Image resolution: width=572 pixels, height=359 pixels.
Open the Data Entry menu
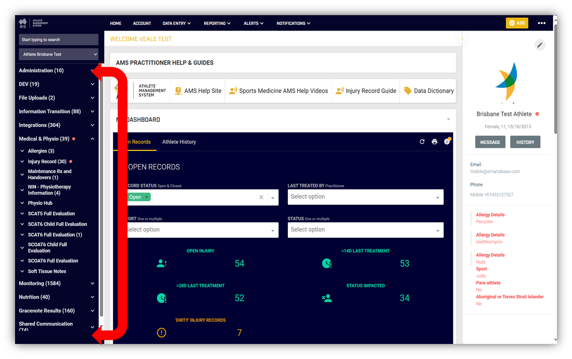(x=176, y=23)
